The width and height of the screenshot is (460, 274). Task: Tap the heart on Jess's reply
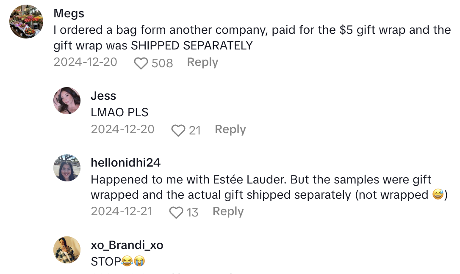[178, 130]
